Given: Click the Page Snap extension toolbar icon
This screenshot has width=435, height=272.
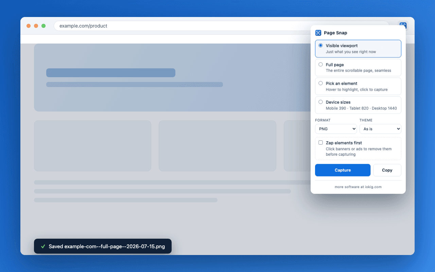Looking at the screenshot, I should coord(403,25).
